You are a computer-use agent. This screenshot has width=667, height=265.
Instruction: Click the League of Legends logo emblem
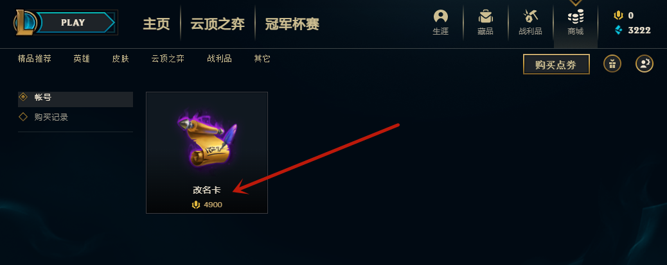24,22
